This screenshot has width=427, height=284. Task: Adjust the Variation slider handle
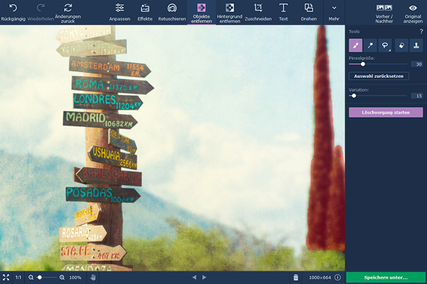coord(354,96)
